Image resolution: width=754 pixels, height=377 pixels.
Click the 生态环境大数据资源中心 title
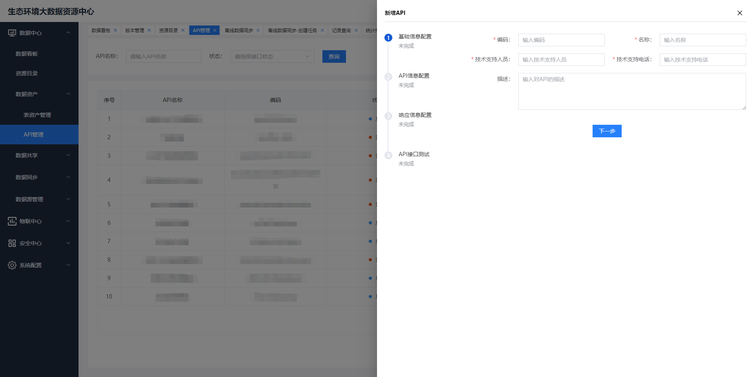pyautogui.click(x=51, y=11)
